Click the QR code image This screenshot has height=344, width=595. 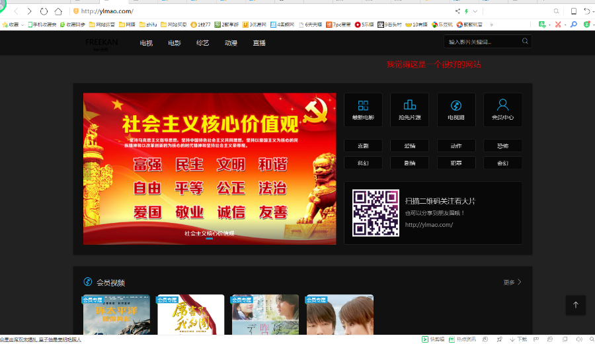(x=376, y=213)
